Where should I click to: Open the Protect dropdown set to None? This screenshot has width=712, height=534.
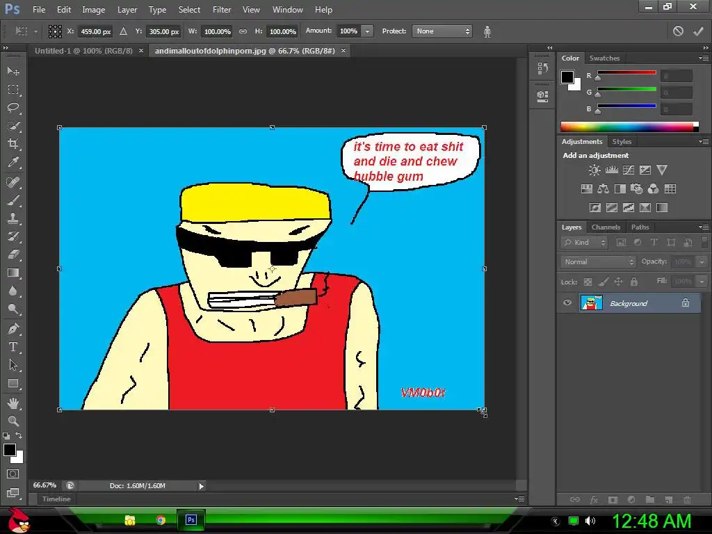click(442, 31)
